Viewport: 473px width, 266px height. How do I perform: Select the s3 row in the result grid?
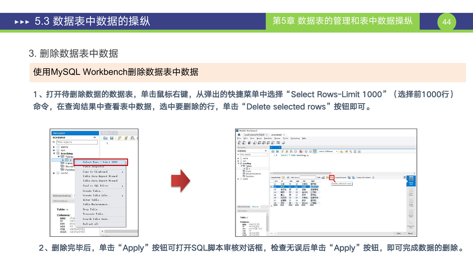(295, 189)
